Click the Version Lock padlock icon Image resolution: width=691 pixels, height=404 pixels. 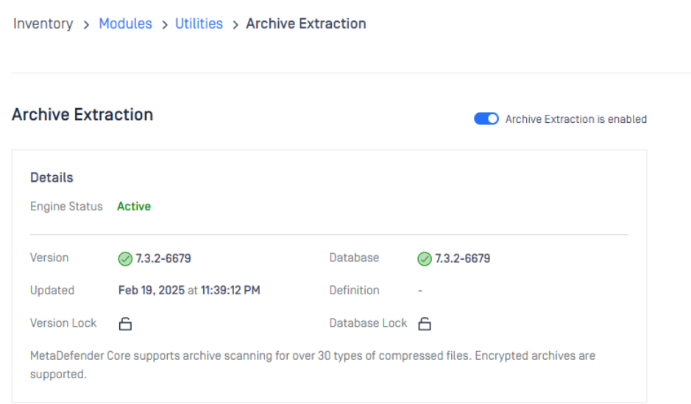point(125,324)
